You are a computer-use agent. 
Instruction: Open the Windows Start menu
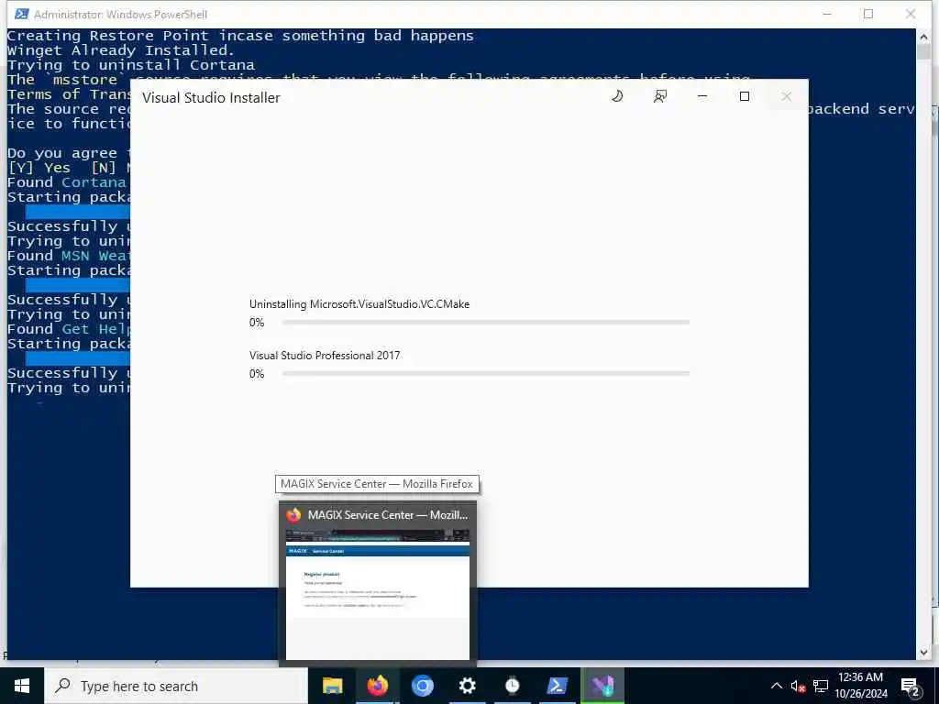point(22,686)
